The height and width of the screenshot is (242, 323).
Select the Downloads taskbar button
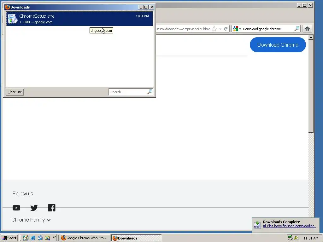[136, 238]
